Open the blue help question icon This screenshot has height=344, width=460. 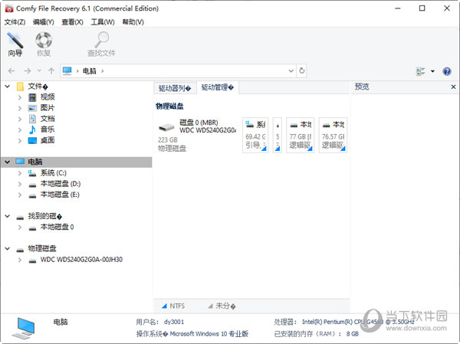point(447,71)
